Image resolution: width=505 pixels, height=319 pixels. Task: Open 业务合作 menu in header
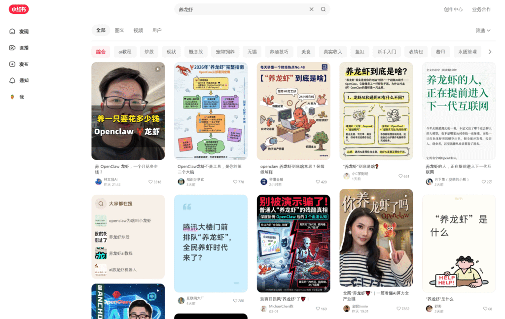coord(481,9)
